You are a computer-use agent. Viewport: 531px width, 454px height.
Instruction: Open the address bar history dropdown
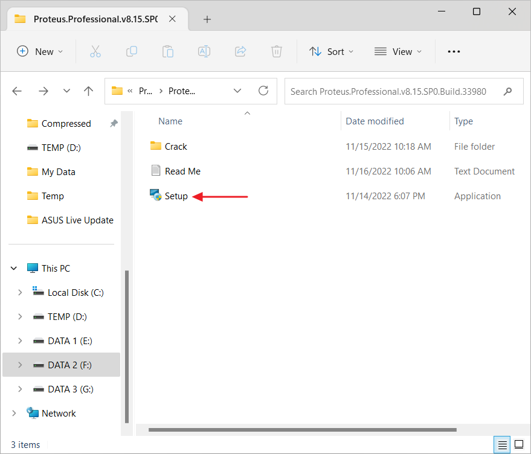click(237, 91)
